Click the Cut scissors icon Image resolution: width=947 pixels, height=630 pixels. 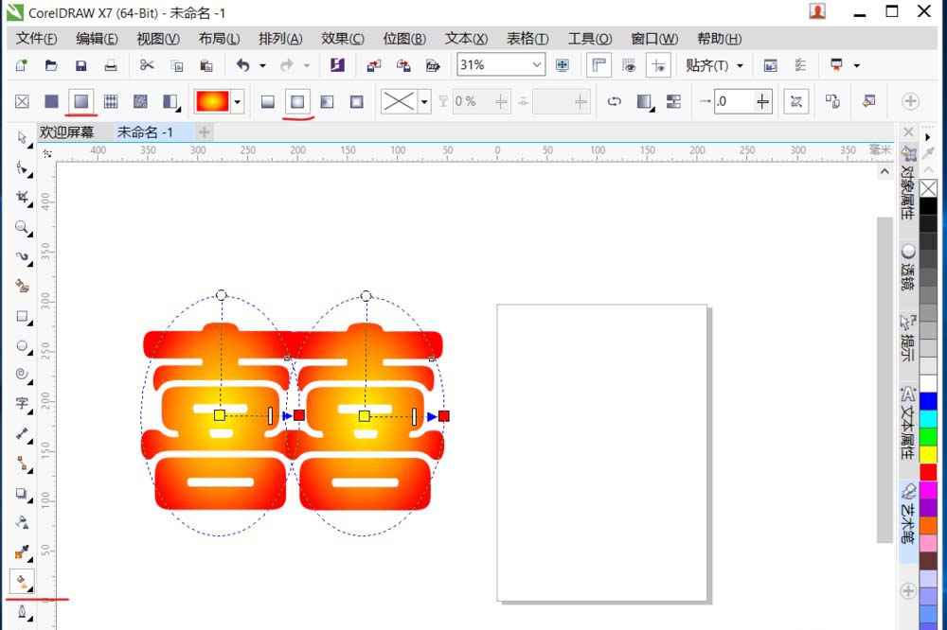[147, 65]
